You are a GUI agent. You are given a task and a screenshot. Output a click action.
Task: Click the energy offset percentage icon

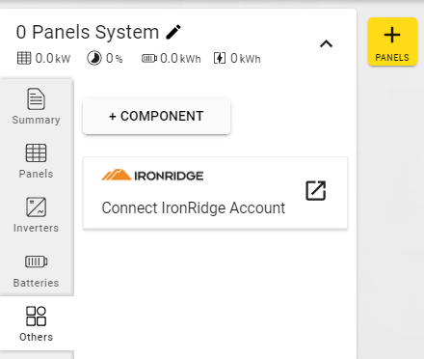tap(94, 58)
